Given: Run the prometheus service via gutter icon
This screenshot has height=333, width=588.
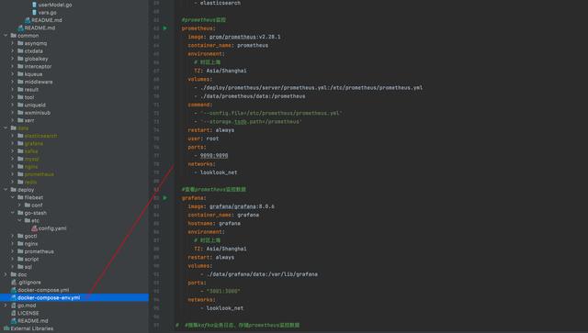Looking at the screenshot, I should click(x=165, y=28).
